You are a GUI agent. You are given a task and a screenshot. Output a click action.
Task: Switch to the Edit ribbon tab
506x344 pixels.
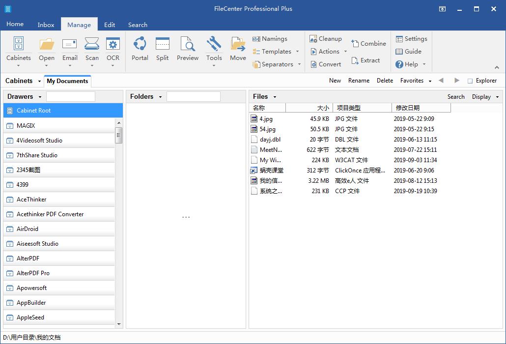(110, 25)
